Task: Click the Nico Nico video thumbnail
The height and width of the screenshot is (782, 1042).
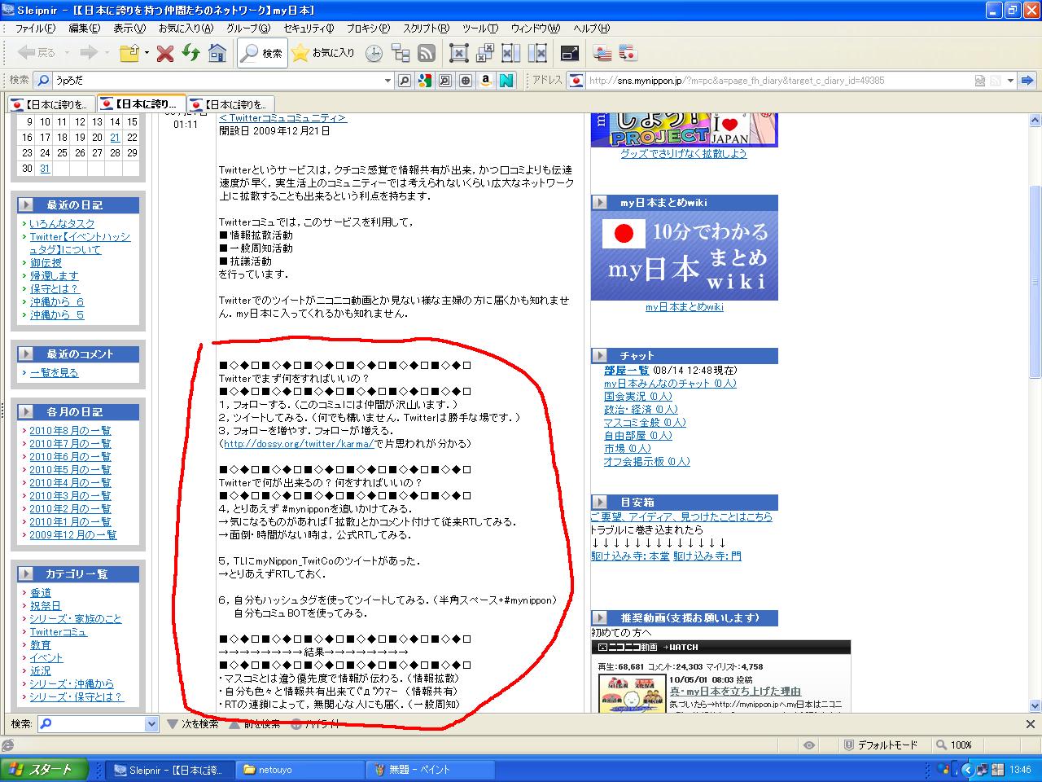Action: pos(632,693)
